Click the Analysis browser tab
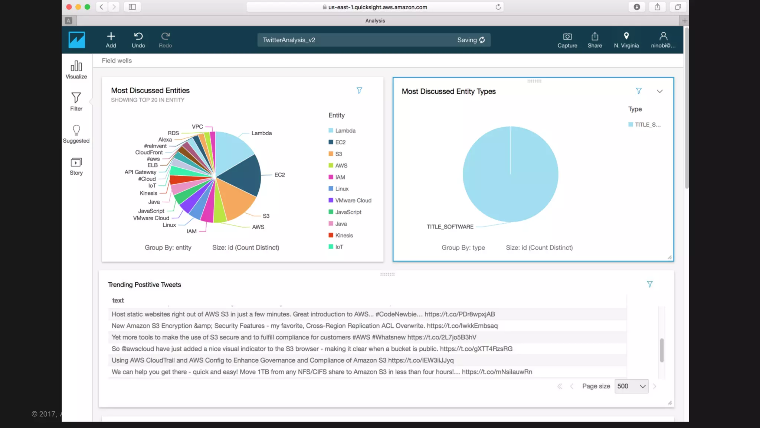The height and width of the screenshot is (428, 760). [375, 21]
